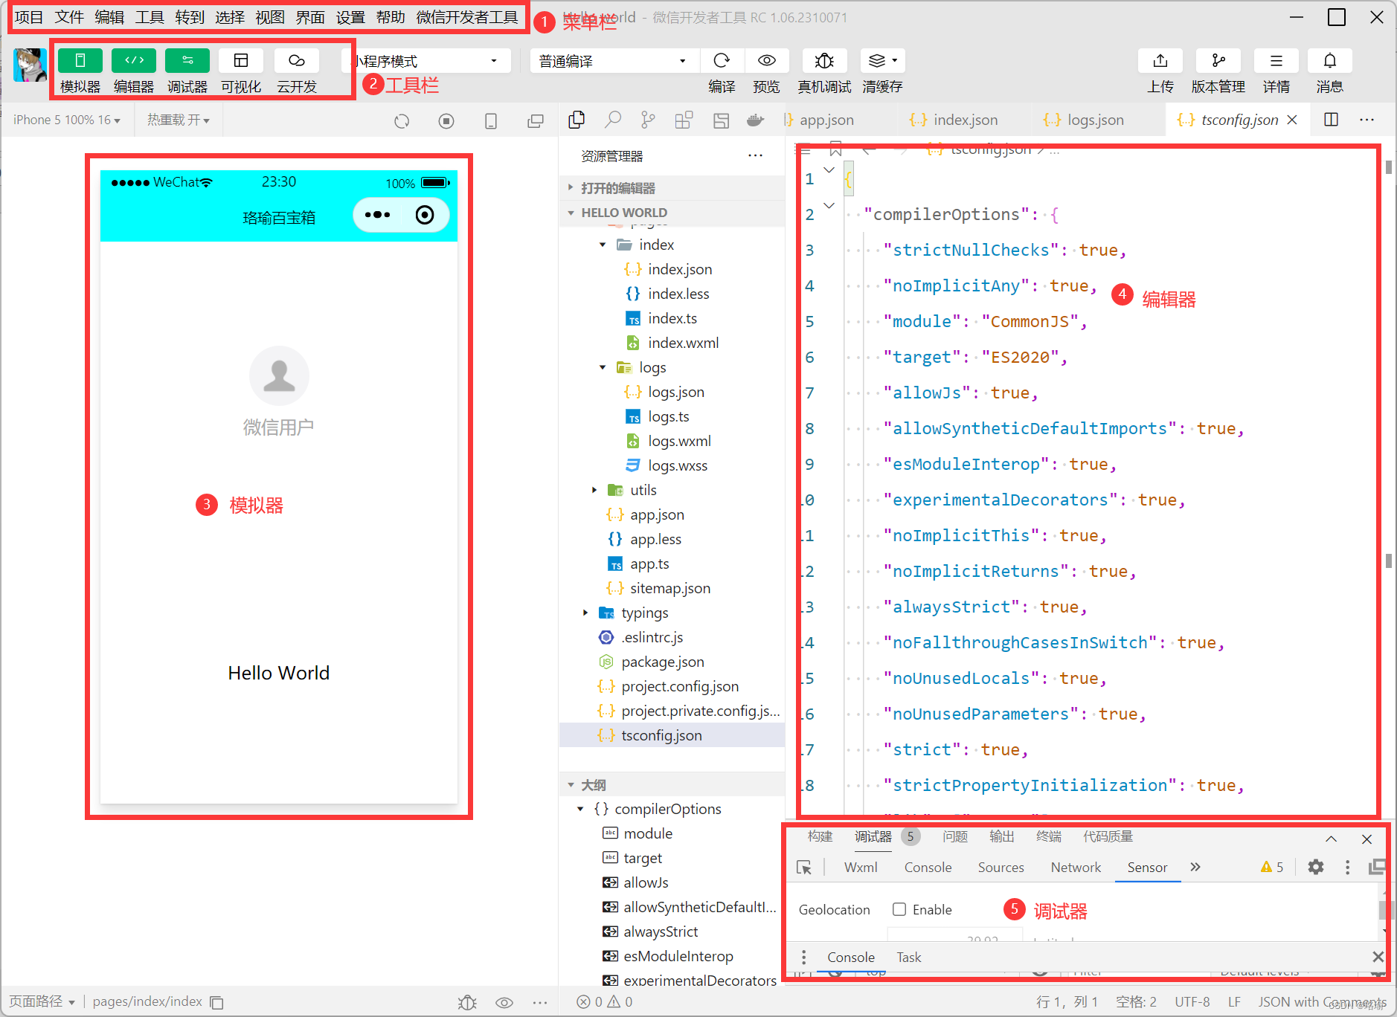Open the search magnifier icon
The image size is (1397, 1017).
(x=613, y=120)
